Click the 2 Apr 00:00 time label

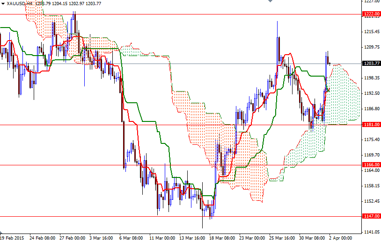tap(341, 237)
